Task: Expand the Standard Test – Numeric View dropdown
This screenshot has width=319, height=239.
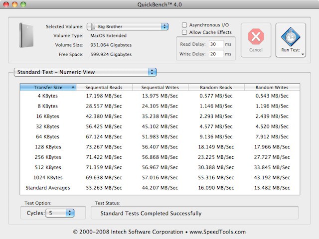Action: point(85,72)
